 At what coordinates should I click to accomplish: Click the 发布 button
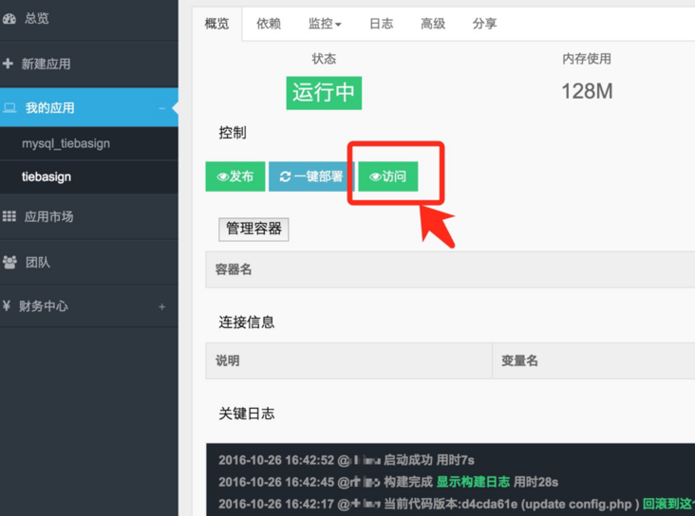235,176
